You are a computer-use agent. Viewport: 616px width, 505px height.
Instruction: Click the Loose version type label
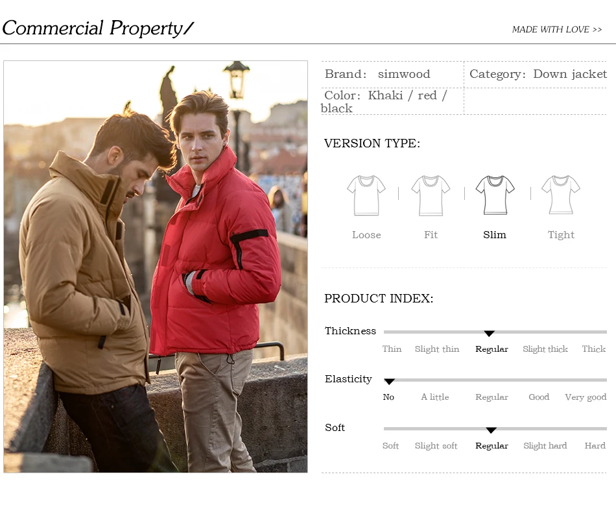tap(366, 235)
